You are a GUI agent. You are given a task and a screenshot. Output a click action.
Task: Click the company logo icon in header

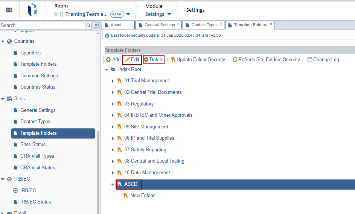tap(32, 10)
